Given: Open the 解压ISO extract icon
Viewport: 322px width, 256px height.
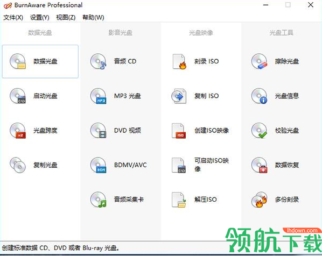Looking at the screenshot, I should [x=179, y=200].
